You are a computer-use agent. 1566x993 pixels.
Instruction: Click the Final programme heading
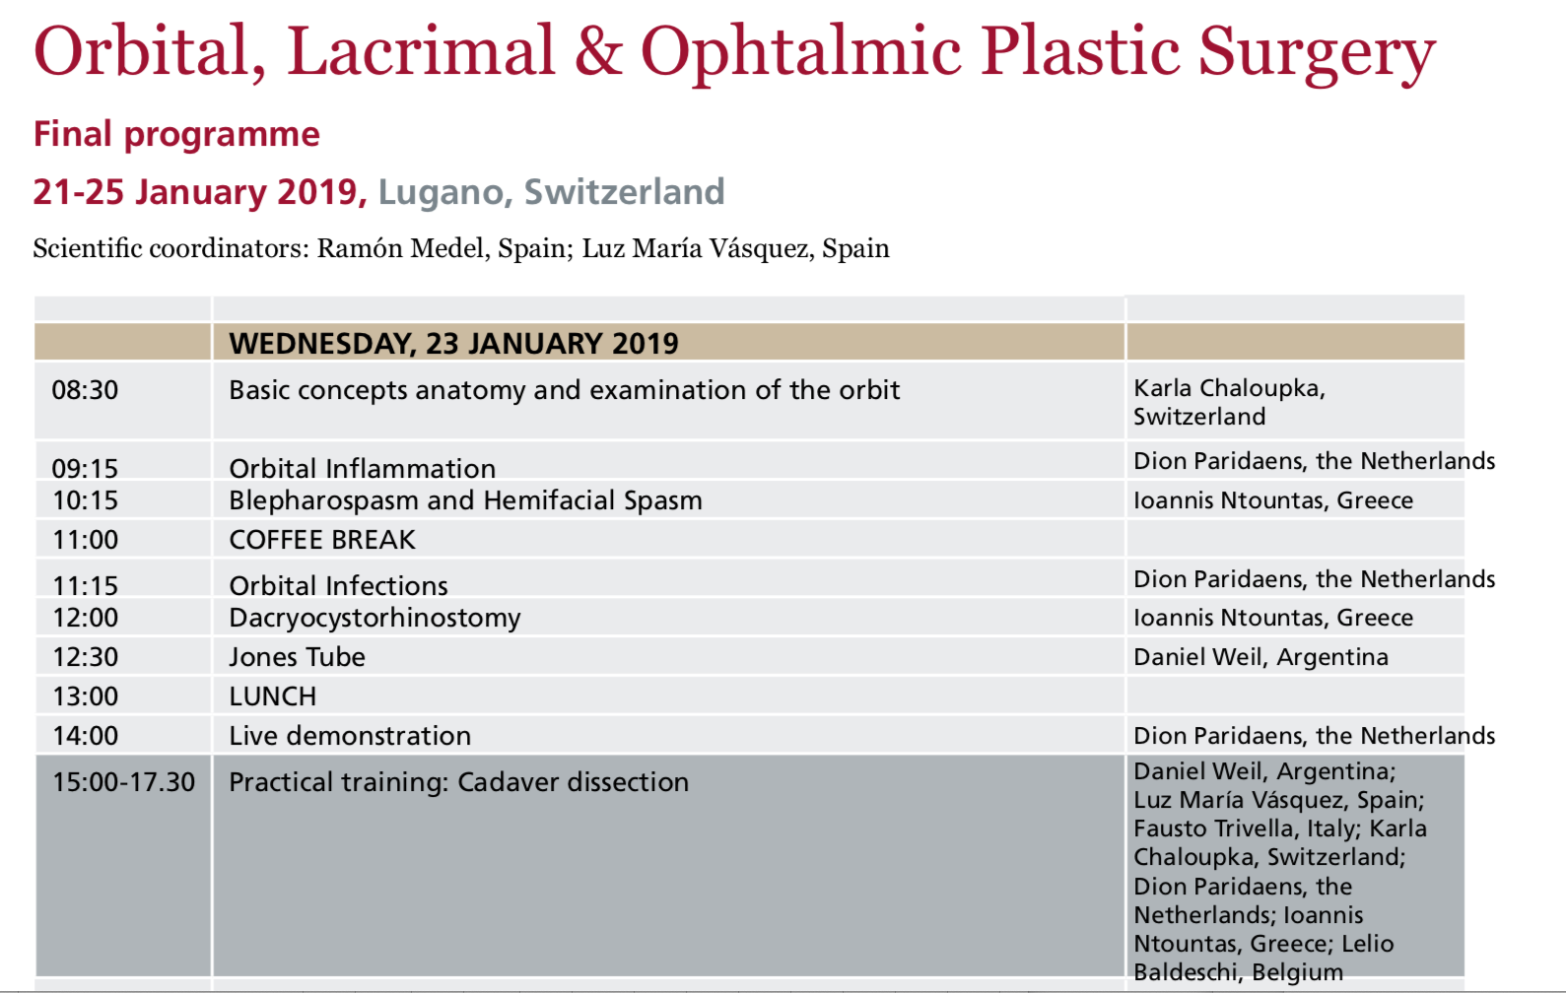point(176,134)
